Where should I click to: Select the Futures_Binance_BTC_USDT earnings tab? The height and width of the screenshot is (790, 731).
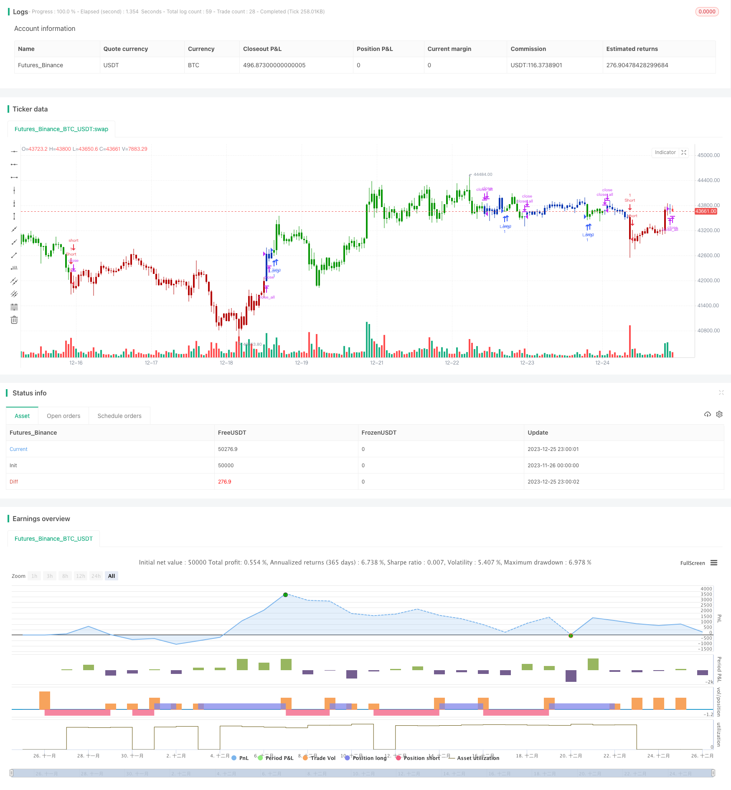tap(53, 539)
